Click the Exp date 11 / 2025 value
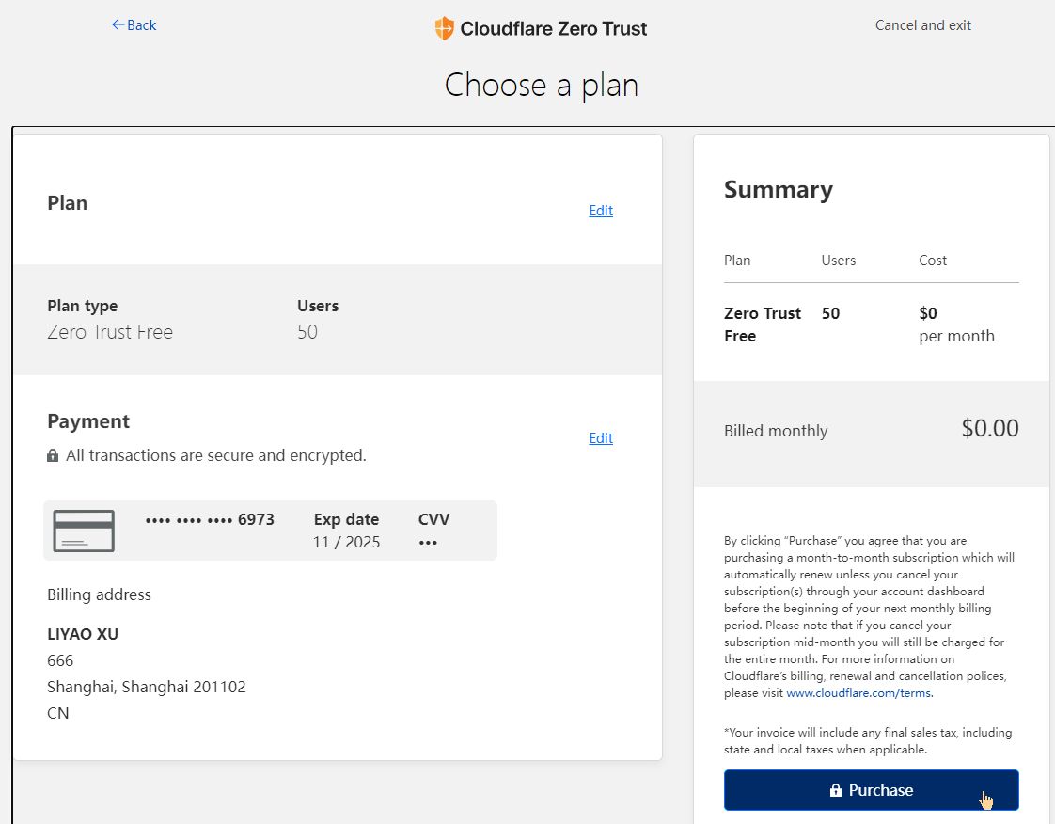Image resolution: width=1055 pixels, height=824 pixels. click(x=346, y=543)
